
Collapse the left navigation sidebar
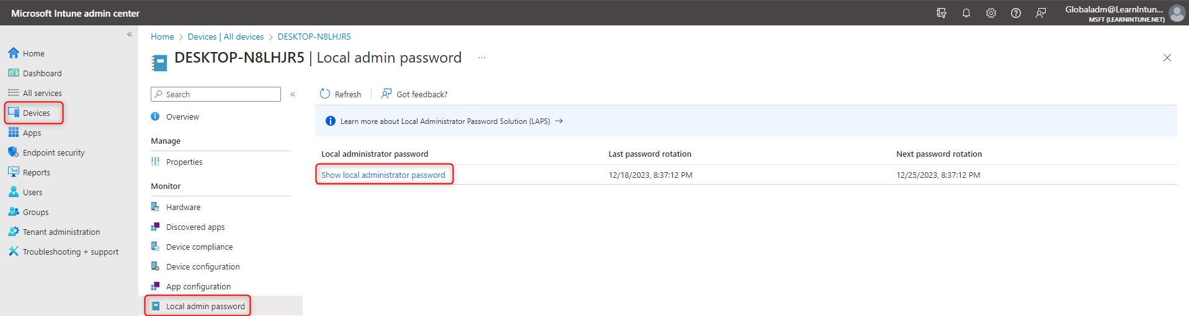130,34
